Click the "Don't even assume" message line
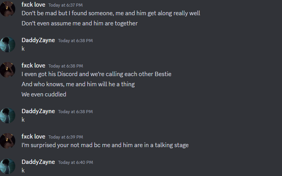 (x=80, y=23)
